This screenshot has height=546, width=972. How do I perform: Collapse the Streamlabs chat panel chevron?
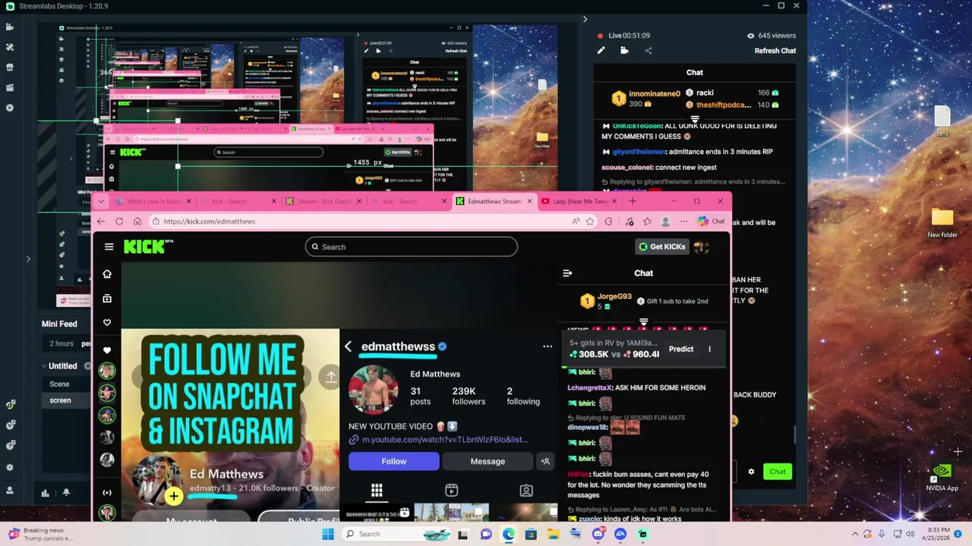[585, 19]
